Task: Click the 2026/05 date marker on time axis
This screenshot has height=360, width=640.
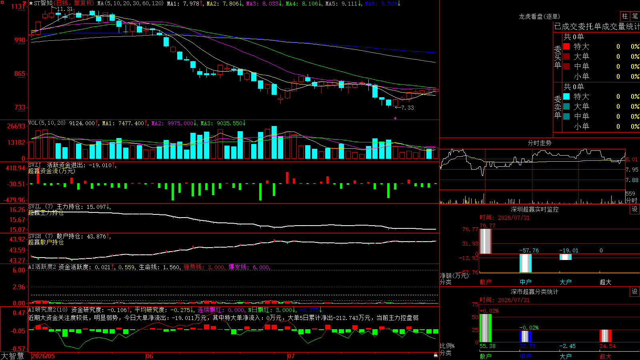Action: (43, 356)
